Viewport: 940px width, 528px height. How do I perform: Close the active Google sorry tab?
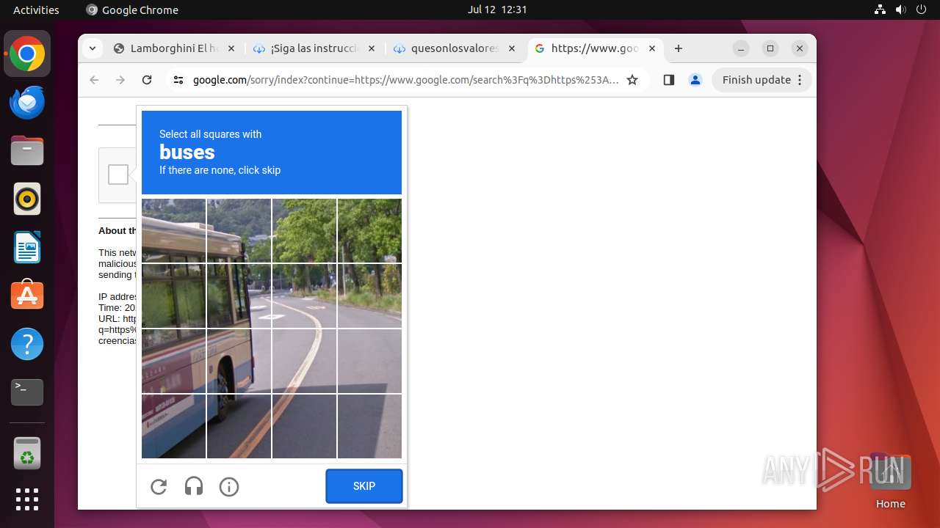click(652, 48)
